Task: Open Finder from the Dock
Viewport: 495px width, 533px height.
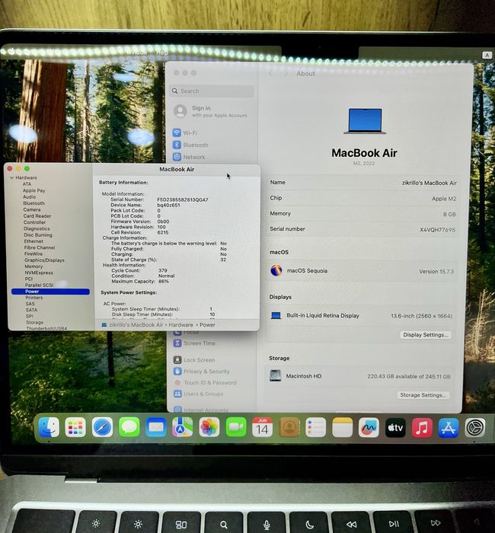Action: (49, 427)
